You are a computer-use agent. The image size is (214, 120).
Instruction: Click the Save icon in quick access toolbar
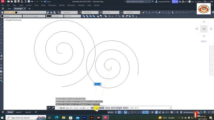point(15,1)
